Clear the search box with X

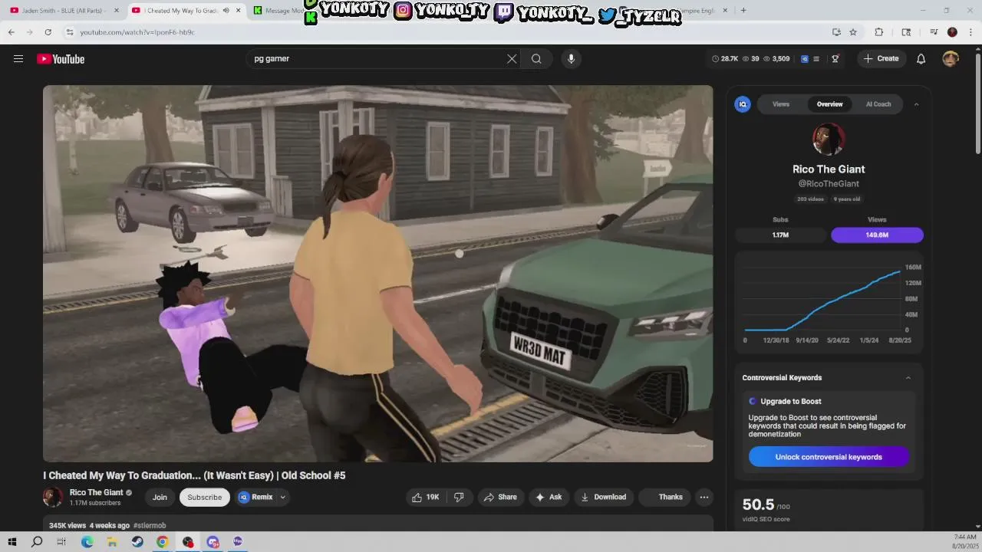point(512,59)
